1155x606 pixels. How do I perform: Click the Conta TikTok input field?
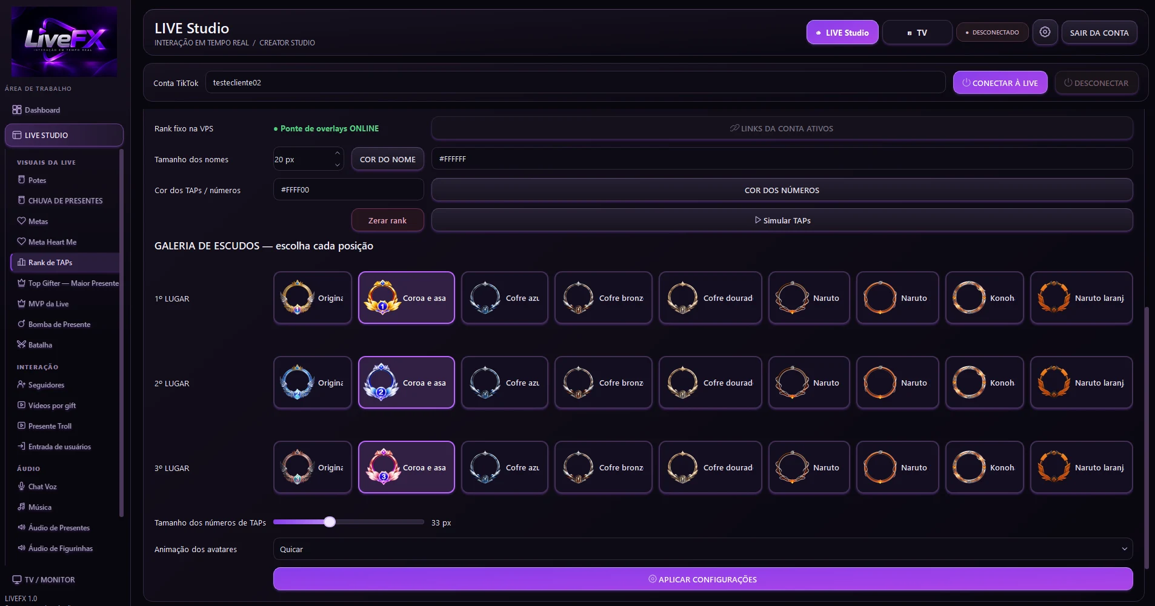575,82
